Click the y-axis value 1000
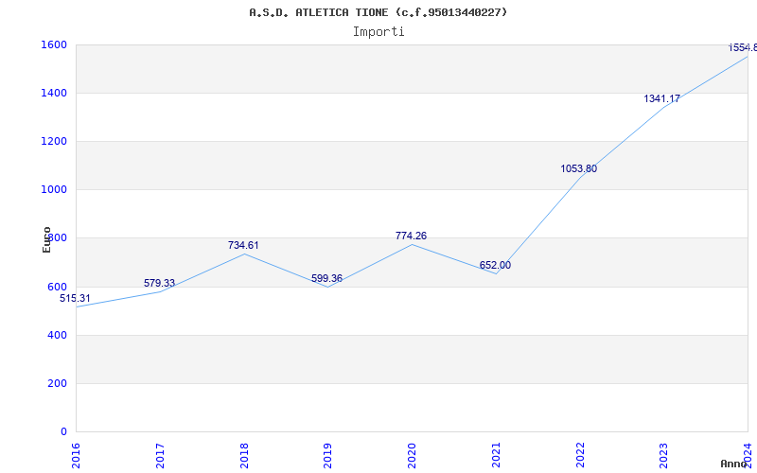The height and width of the screenshot is (473, 757). pos(54,190)
